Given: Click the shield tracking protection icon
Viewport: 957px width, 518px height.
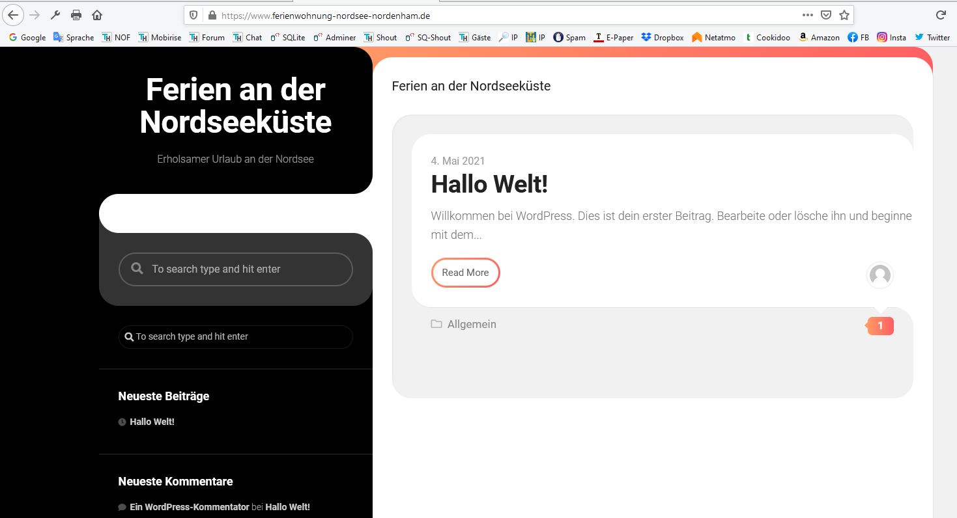Looking at the screenshot, I should (x=193, y=15).
